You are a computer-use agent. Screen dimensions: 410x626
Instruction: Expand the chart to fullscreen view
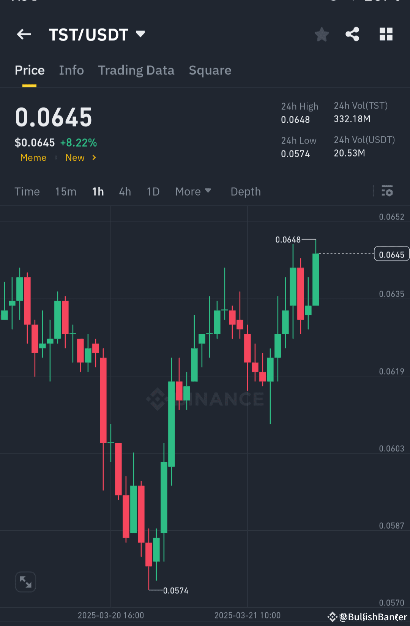coord(25,582)
